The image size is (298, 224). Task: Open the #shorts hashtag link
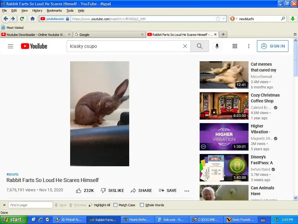coord(12,174)
